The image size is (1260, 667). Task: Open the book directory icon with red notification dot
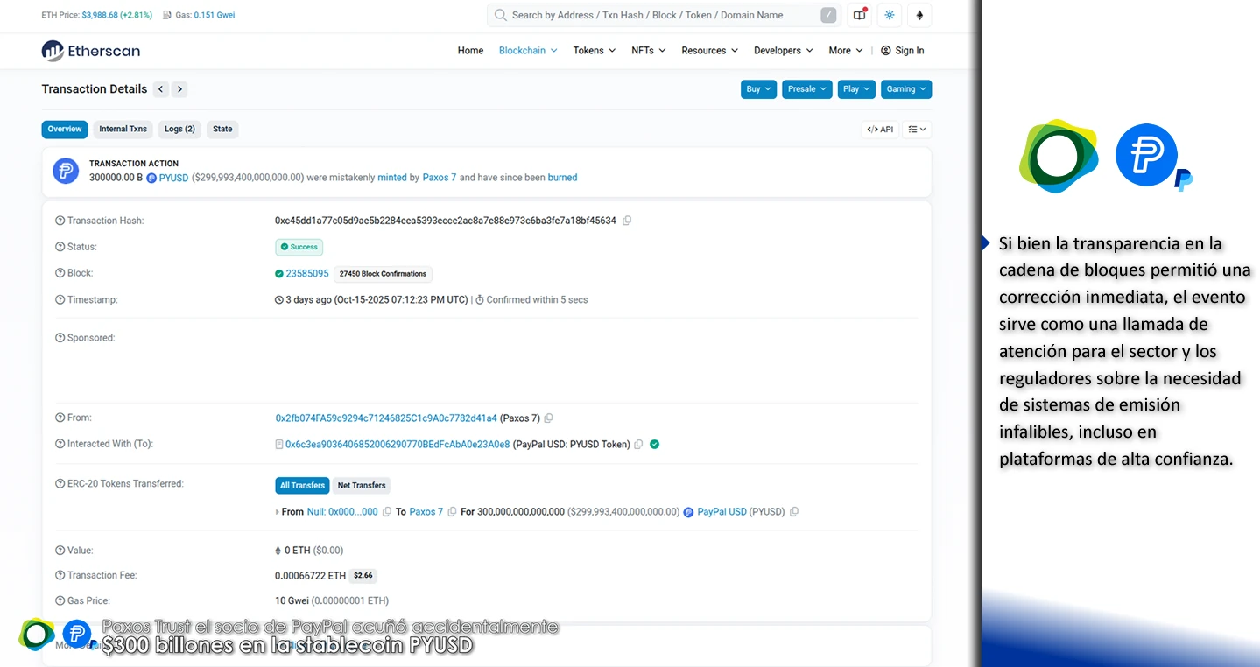[859, 15]
